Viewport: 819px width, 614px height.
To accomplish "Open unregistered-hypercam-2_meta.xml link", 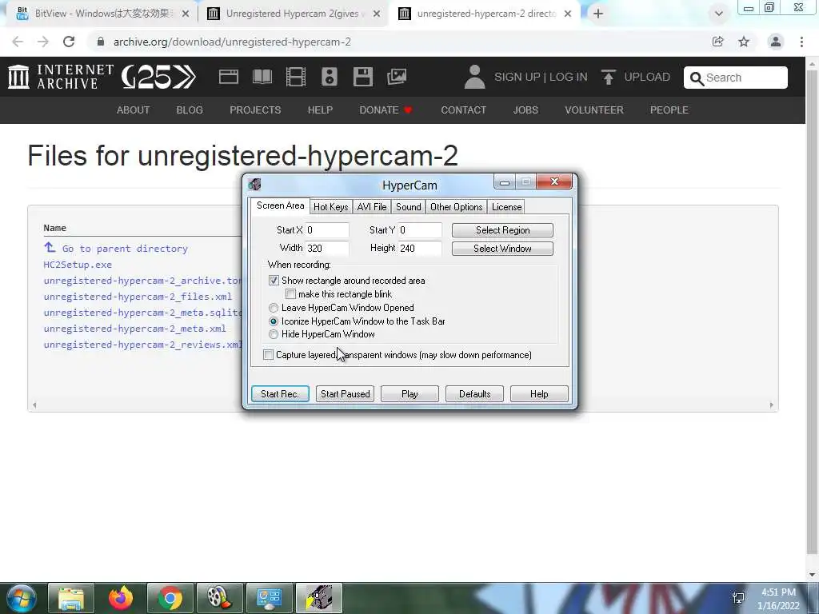I will click(134, 329).
